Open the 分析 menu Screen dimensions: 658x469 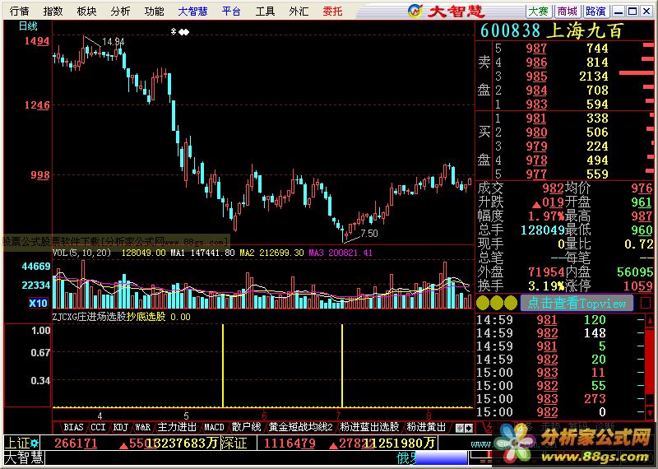tap(120, 12)
